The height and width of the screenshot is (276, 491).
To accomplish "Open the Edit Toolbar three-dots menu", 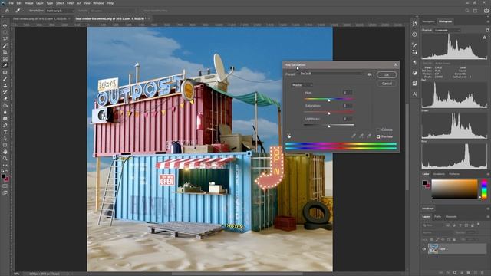I will pyautogui.click(x=5, y=165).
